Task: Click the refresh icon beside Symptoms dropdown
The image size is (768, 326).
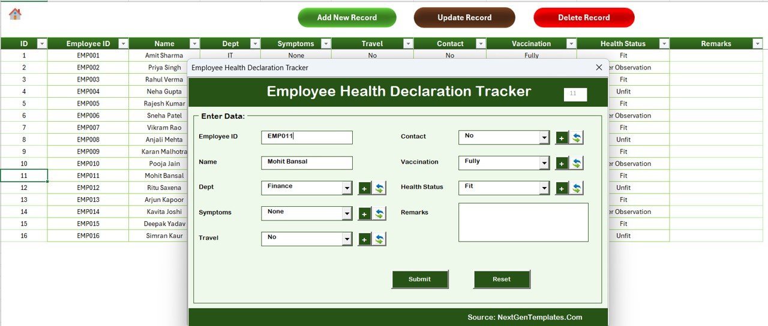Action: coord(379,214)
